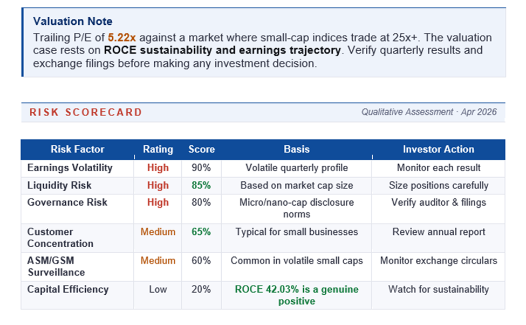
Task: Select the Basis column header
Action: [297, 150]
